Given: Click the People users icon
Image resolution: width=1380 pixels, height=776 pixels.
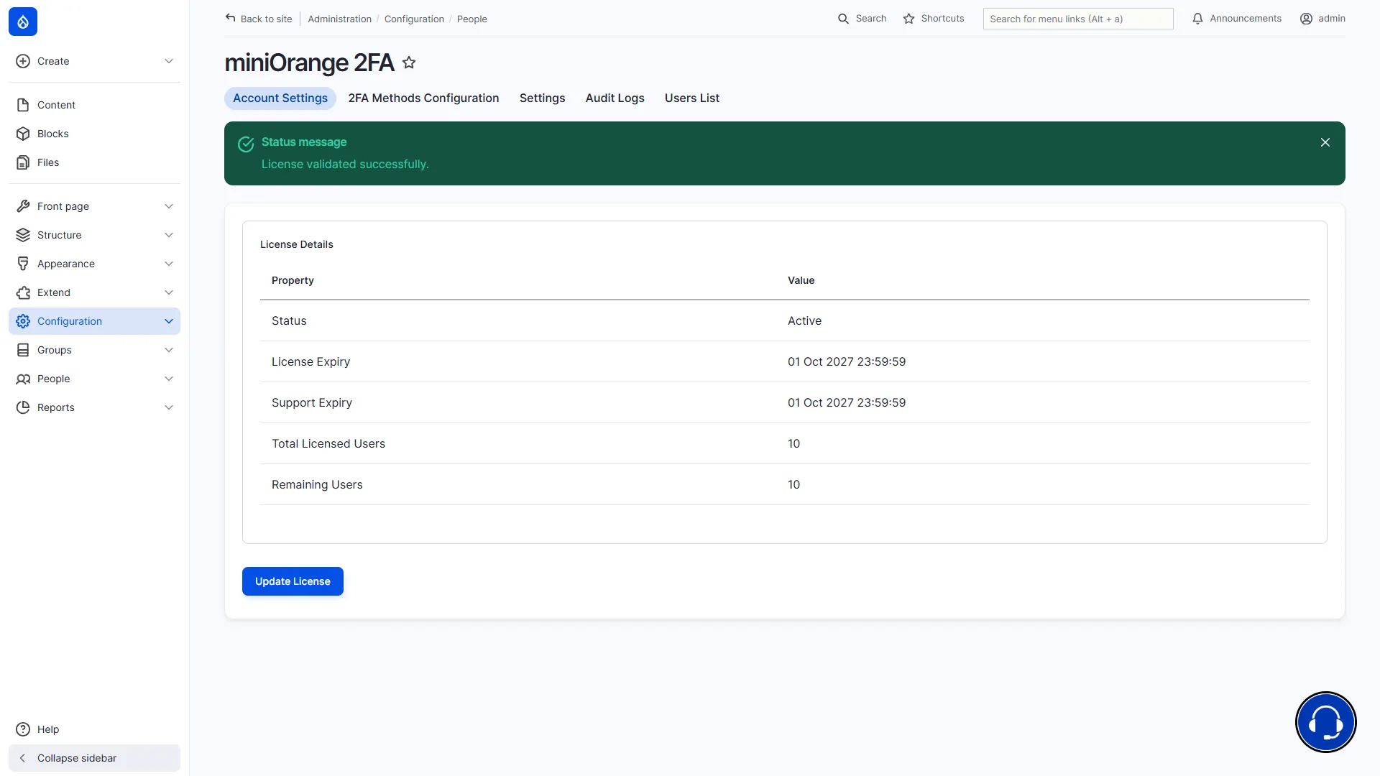Looking at the screenshot, I should coord(23,379).
